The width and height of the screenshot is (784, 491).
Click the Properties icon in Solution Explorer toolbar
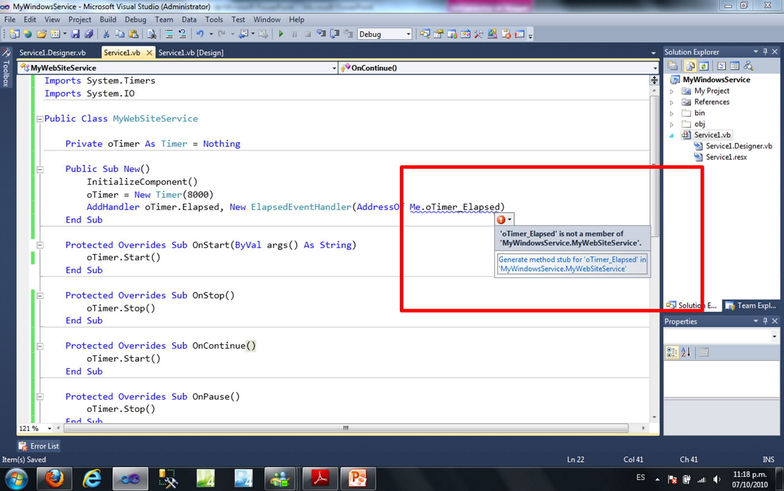[x=673, y=66]
